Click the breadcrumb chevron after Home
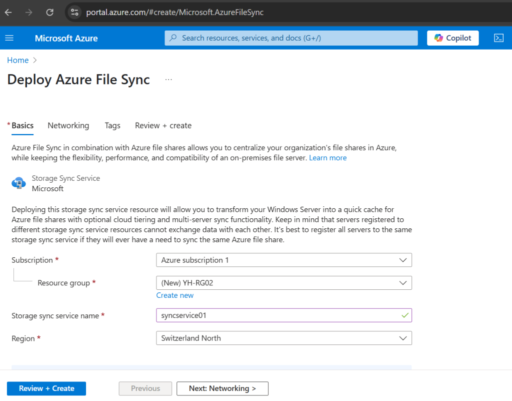This screenshot has width=512, height=401. pos(35,60)
